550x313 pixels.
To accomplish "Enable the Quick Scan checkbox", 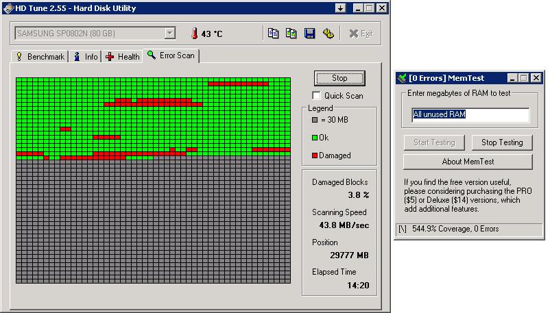I will tap(316, 95).
